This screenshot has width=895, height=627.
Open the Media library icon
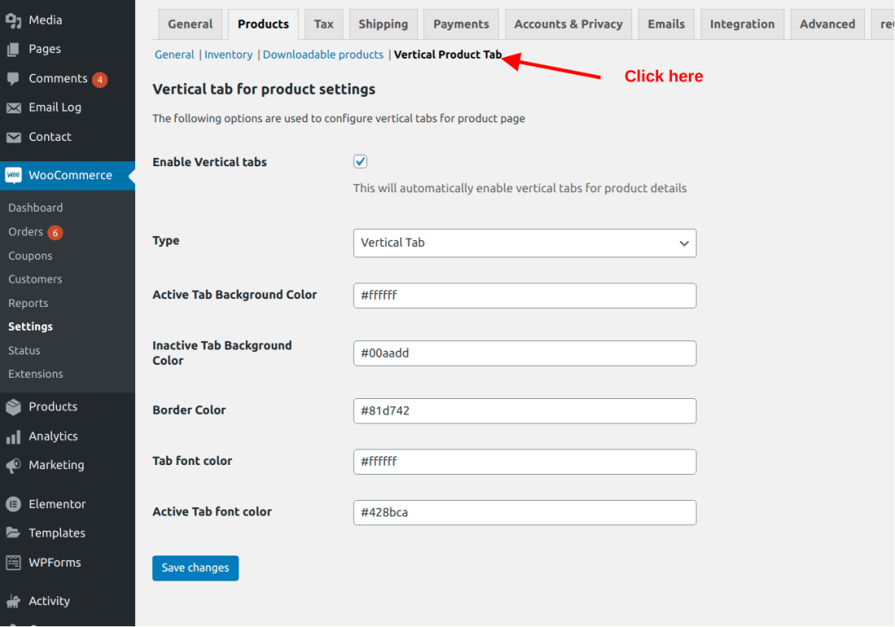point(15,20)
